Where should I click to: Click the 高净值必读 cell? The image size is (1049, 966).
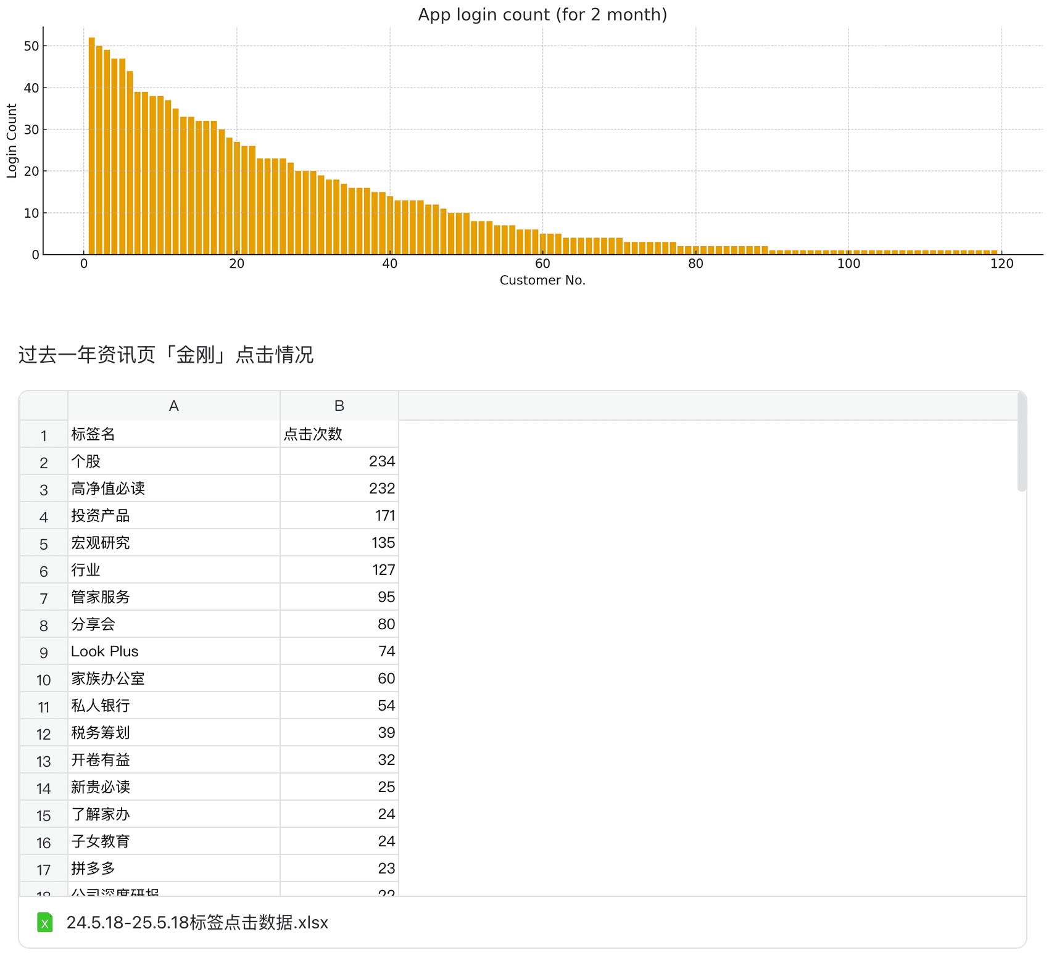[x=174, y=489]
